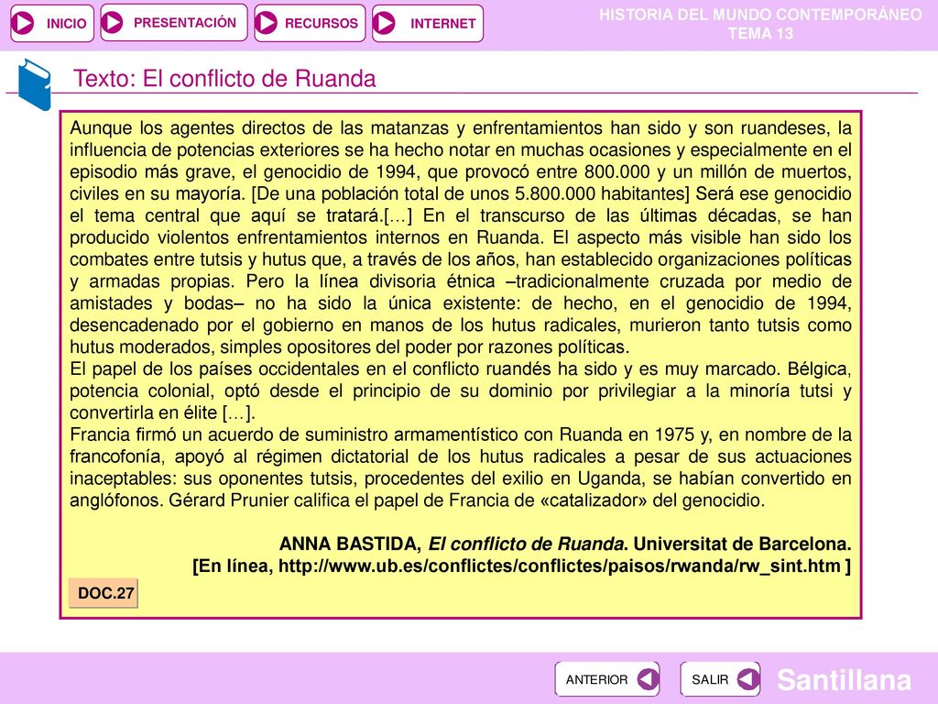Click the Santillana logo text
The width and height of the screenshot is (938, 704).
844,680
